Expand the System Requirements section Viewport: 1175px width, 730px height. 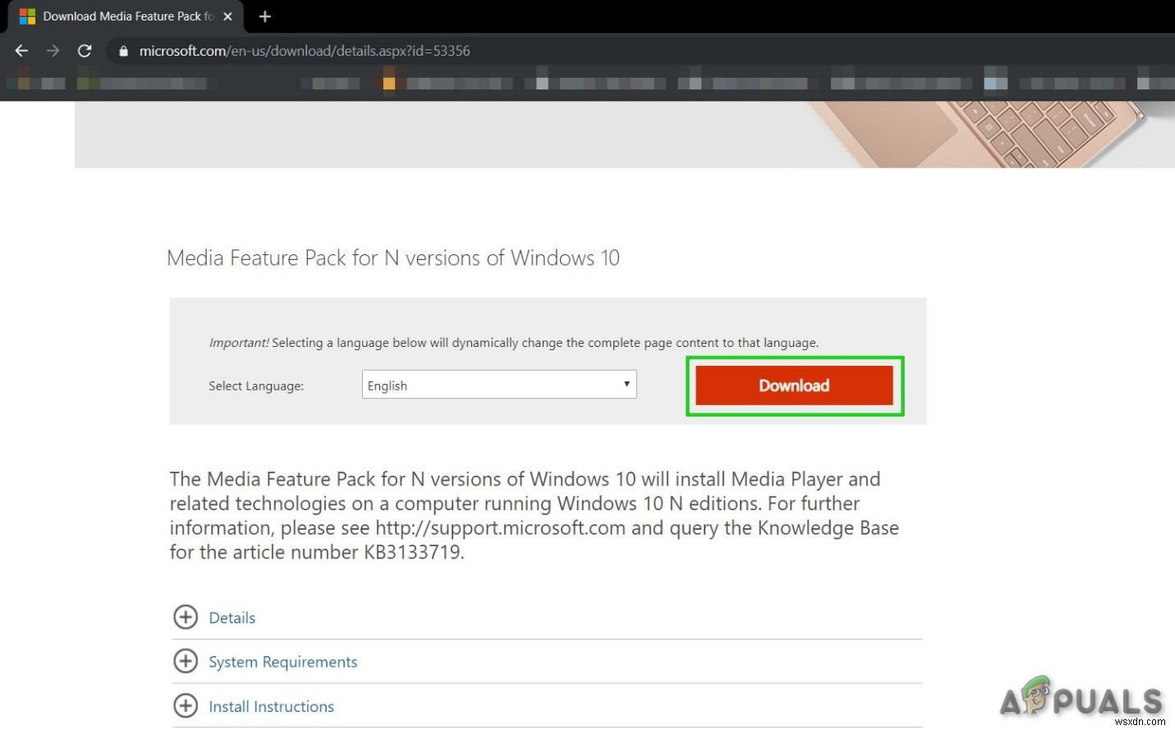pyautogui.click(x=283, y=661)
